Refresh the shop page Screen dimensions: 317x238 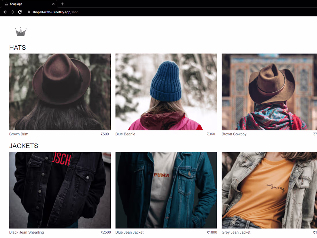[x=20, y=12]
